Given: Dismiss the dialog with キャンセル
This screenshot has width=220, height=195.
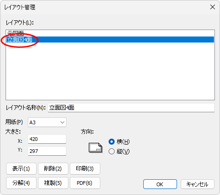Looking at the screenshot, I should [x=197, y=184].
